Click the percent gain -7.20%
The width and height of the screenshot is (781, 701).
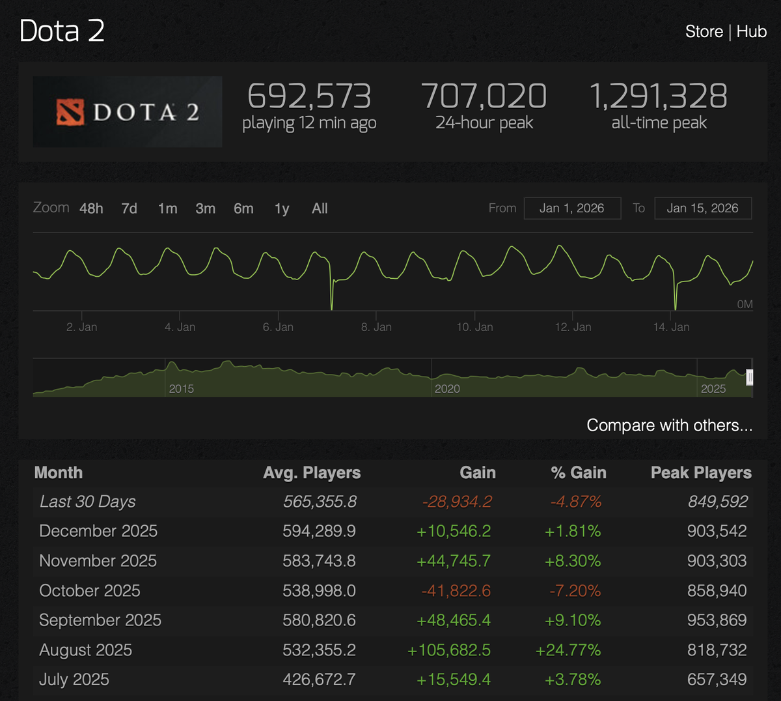click(x=575, y=591)
